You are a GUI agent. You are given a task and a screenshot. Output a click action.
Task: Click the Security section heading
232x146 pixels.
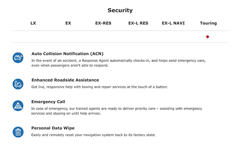pyautogui.click(x=120, y=10)
